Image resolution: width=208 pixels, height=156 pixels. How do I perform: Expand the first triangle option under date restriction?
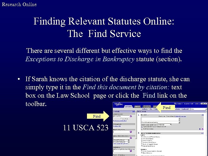142,127
